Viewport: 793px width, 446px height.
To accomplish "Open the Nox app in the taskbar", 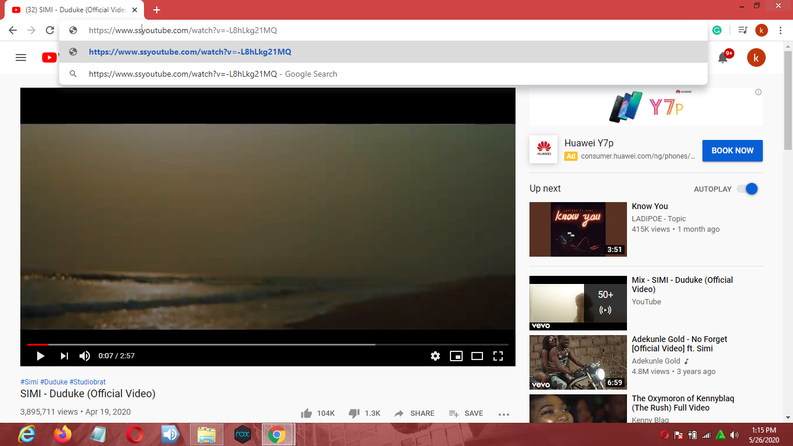I will click(243, 434).
